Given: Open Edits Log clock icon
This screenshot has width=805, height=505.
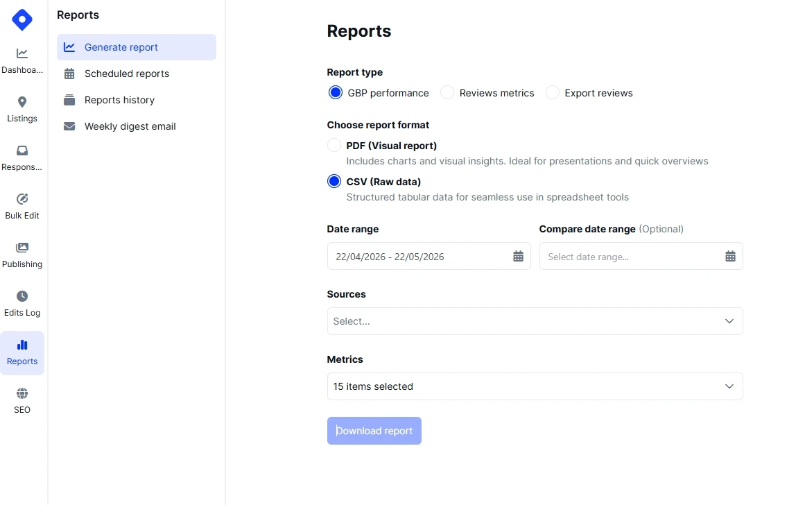Looking at the screenshot, I should point(22,296).
